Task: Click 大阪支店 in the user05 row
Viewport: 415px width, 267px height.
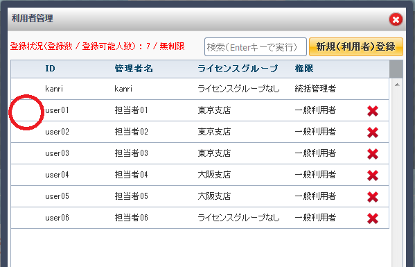Action: pyautogui.click(x=214, y=196)
